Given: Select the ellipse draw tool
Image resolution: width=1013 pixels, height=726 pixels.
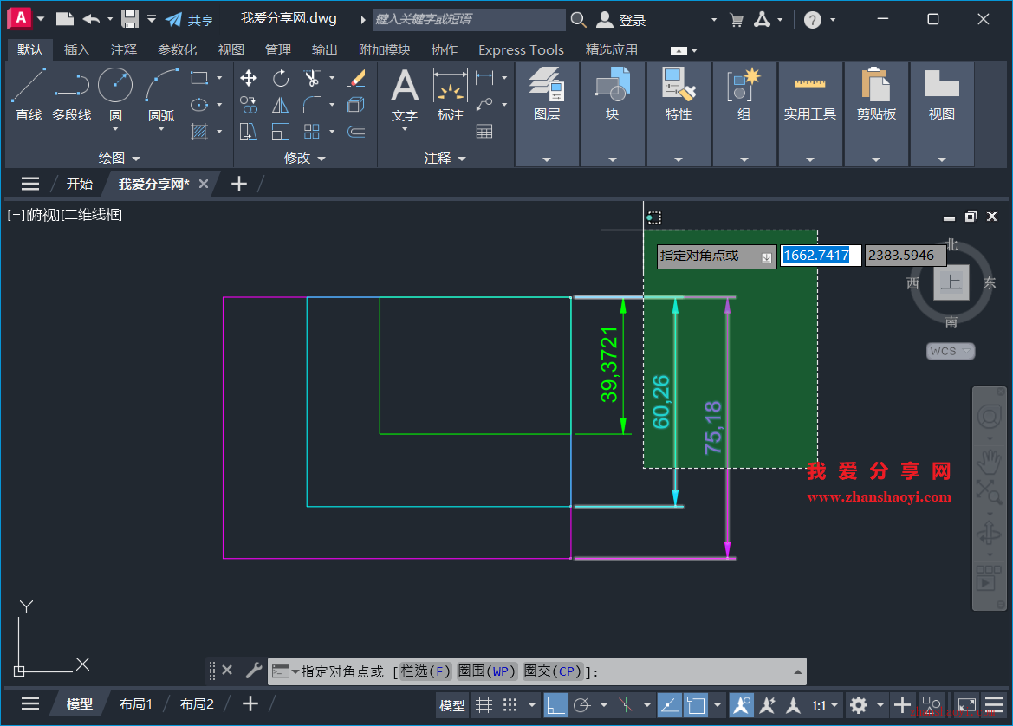Looking at the screenshot, I should (x=199, y=105).
